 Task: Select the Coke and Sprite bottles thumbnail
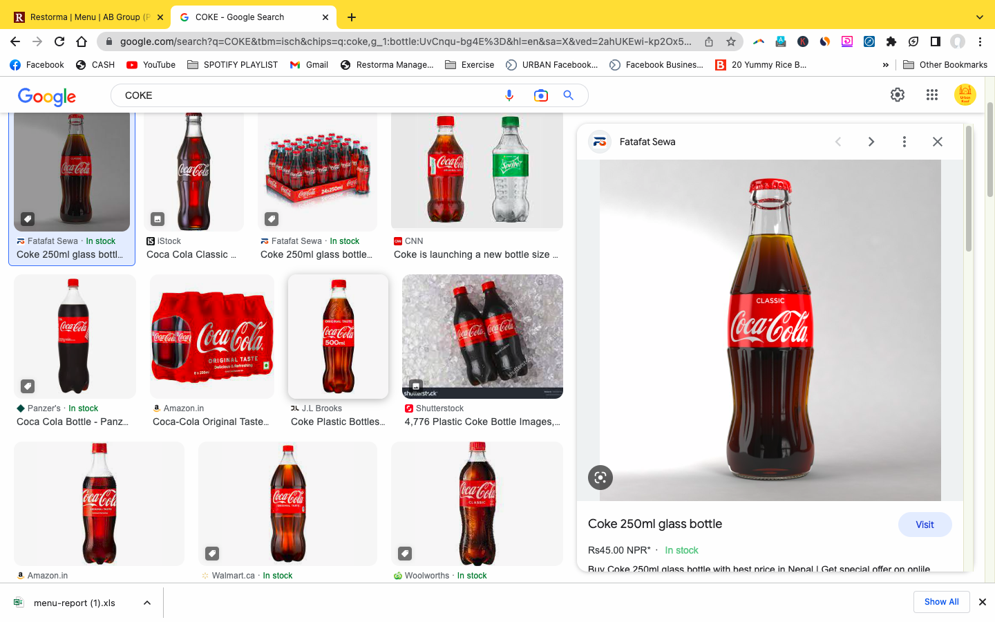(477, 171)
